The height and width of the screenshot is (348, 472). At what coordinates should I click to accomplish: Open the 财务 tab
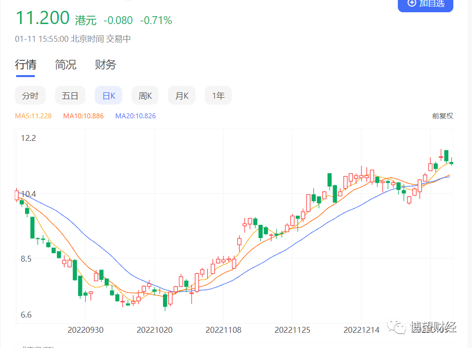[106, 65]
